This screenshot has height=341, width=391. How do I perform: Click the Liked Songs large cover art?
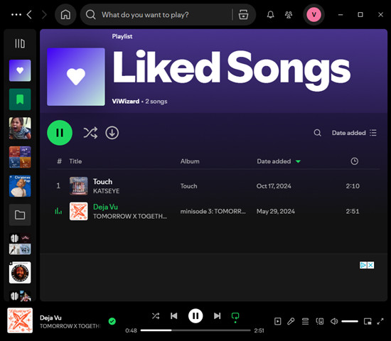tap(76, 77)
